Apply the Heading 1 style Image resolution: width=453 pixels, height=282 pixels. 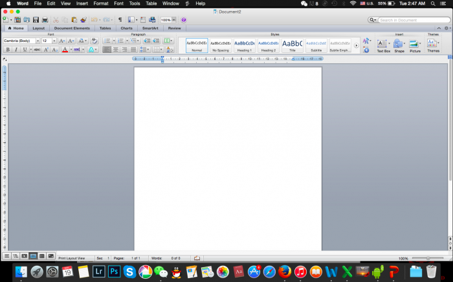tap(245, 46)
